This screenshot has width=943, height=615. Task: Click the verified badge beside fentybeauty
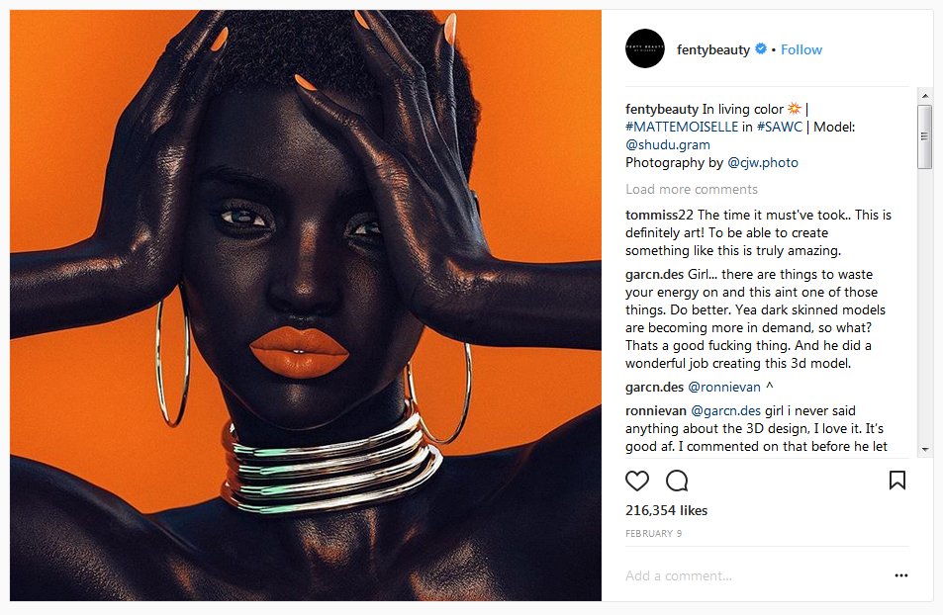pos(761,48)
